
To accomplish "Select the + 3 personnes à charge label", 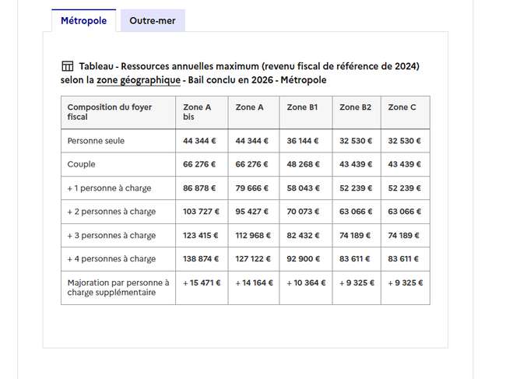I will [x=111, y=236].
